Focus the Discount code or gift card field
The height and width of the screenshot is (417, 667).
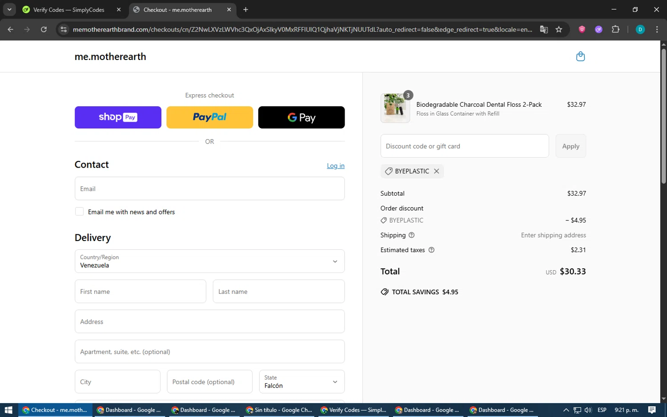pyautogui.click(x=465, y=146)
